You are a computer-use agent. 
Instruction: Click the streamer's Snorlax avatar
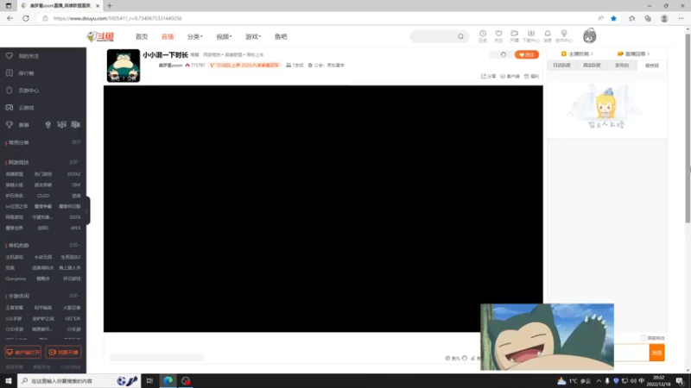(124, 66)
